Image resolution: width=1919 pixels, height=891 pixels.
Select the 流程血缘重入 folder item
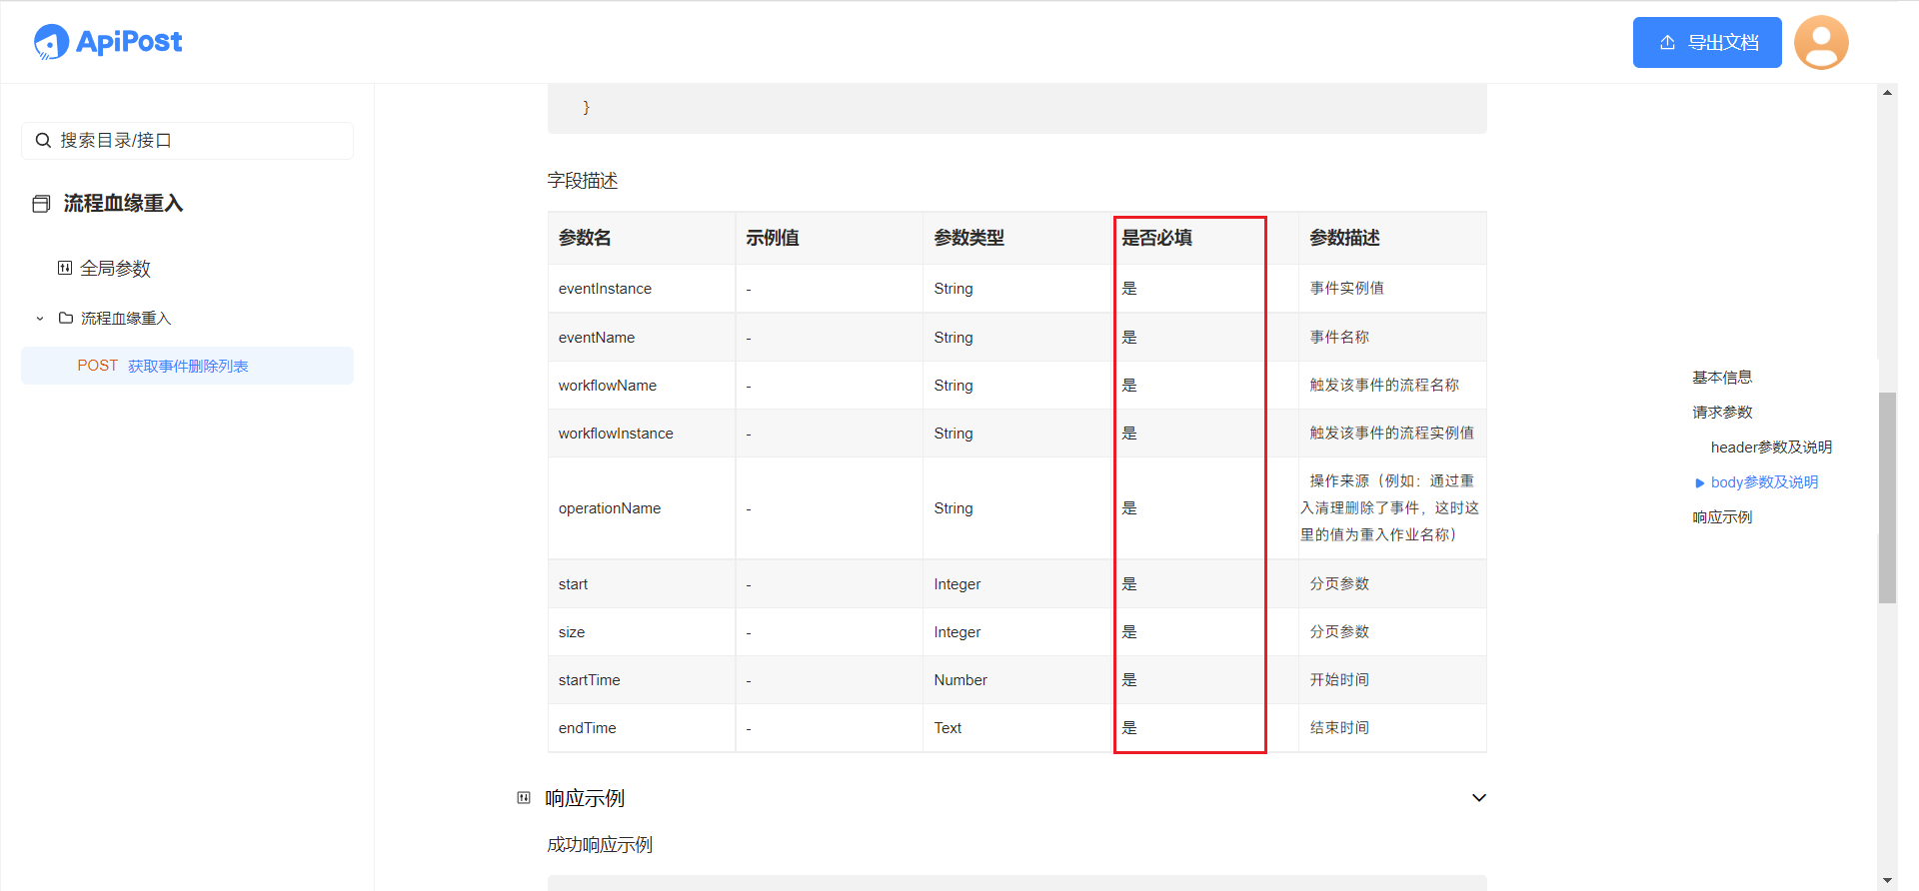126,319
